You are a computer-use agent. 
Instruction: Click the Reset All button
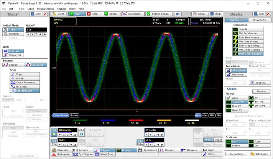pos(260,83)
